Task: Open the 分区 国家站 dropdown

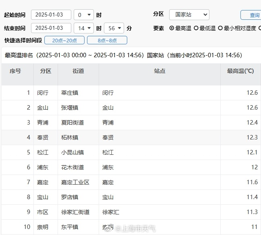Action: [189, 15]
